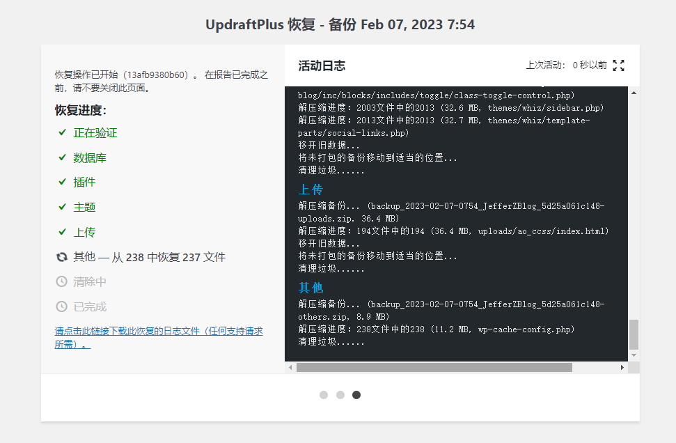This screenshot has width=676, height=443.
Task: Click the log scrollbar up arrow
Action: (x=634, y=93)
